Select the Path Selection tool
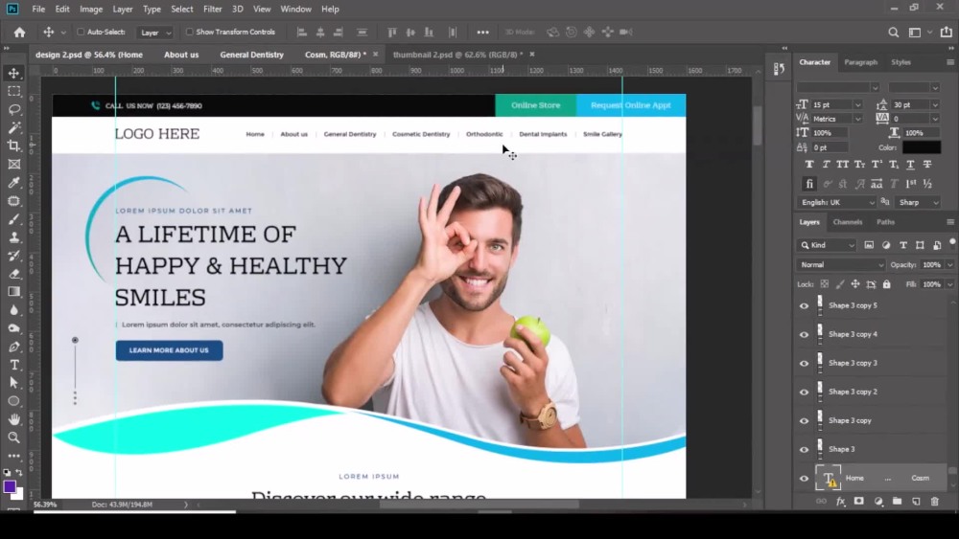 click(13, 383)
